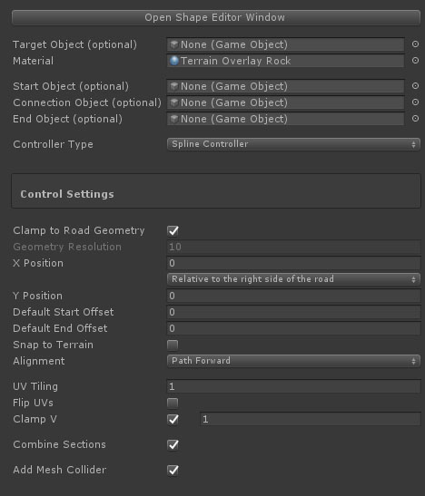Click the Terrain Overlay Rock material sphere icon

pos(174,61)
